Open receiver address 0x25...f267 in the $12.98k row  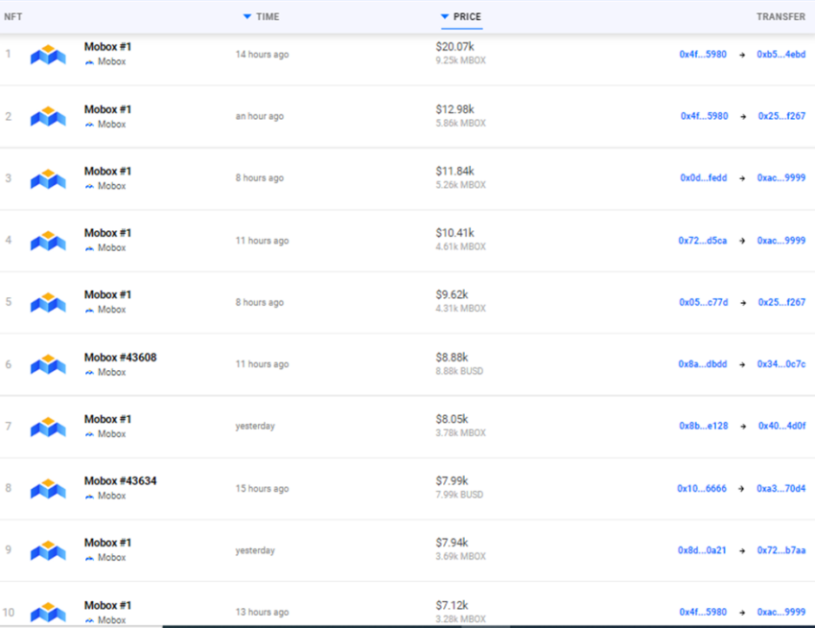pos(781,116)
